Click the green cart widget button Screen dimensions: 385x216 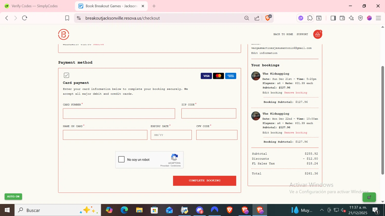[x=369, y=197]
